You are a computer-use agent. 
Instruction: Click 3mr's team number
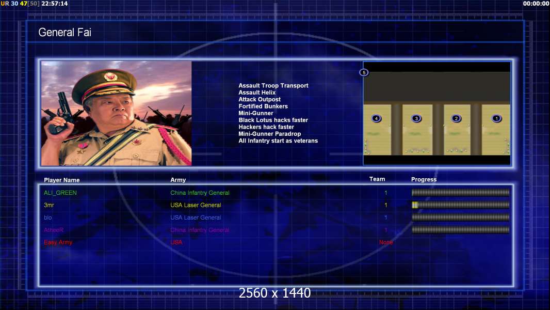[385, 205]
